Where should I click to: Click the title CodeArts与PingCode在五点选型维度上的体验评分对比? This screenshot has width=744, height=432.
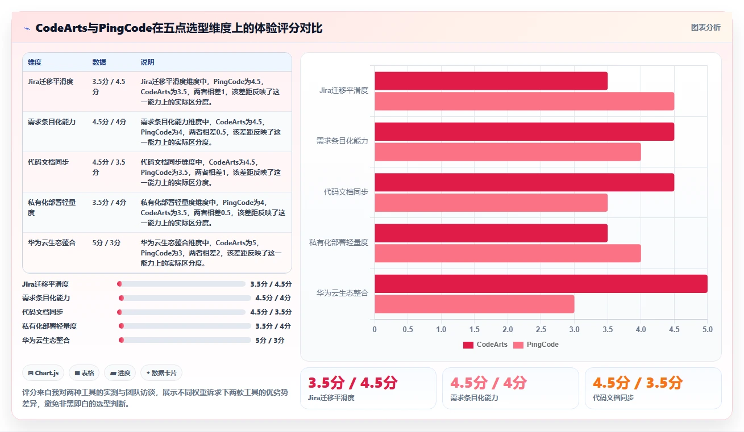[x=179, y=28]
